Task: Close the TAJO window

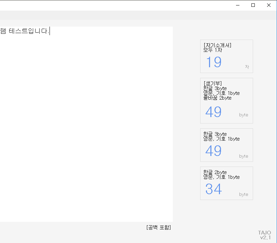Action: (x=269, y=5)
